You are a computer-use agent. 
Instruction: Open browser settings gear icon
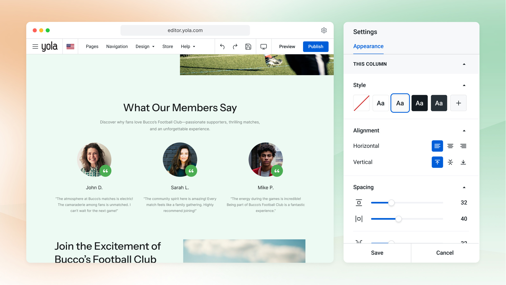[324, 30]
